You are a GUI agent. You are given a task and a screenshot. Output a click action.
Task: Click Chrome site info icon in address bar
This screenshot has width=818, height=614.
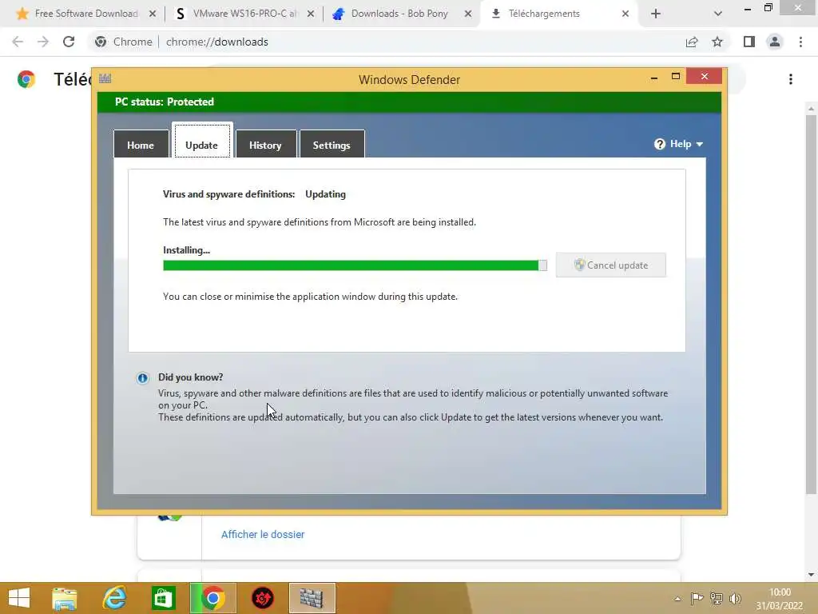[101, 42]
